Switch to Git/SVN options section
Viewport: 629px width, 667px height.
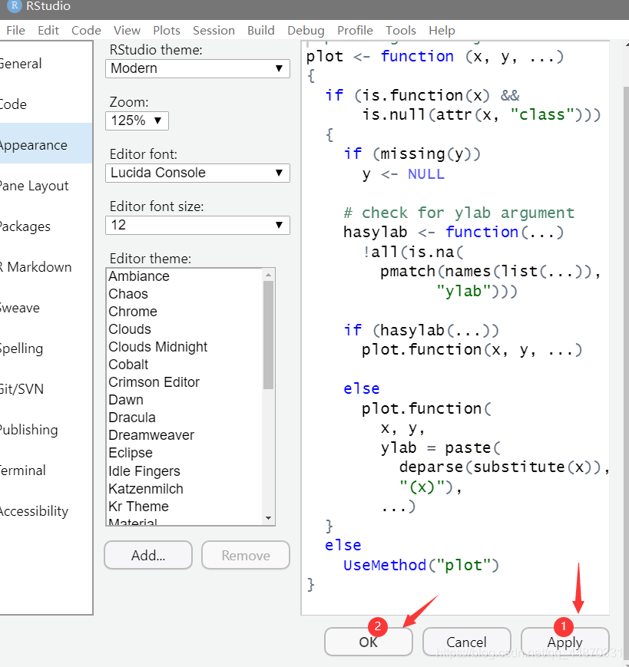tap(45, 389)
